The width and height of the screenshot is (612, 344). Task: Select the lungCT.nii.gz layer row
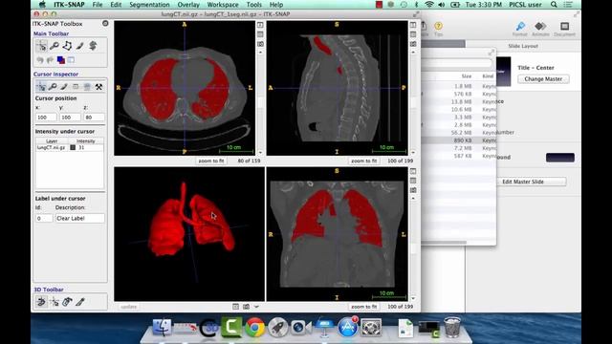(70, 147)
